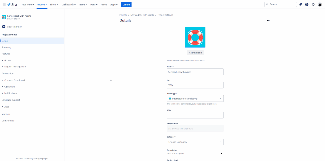325x161 pixels.
Task: Open Versions in the sidebar
Action: click(x=6, y=114)
